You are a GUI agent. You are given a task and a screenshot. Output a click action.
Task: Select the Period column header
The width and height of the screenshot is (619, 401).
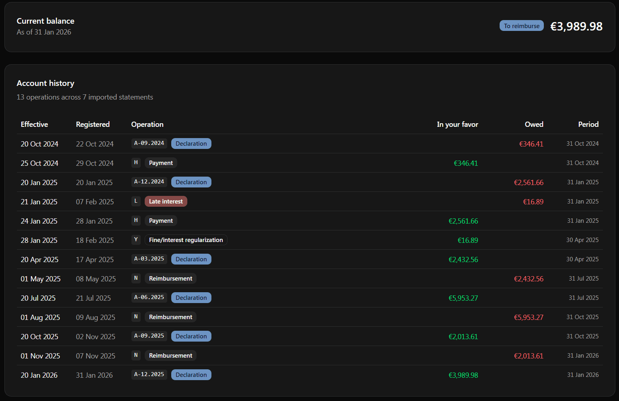pos(588,124)
